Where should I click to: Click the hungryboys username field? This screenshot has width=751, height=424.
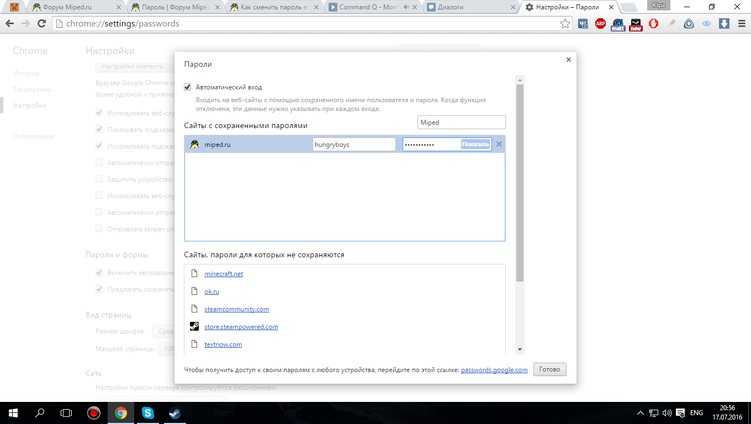pos(354,145)
